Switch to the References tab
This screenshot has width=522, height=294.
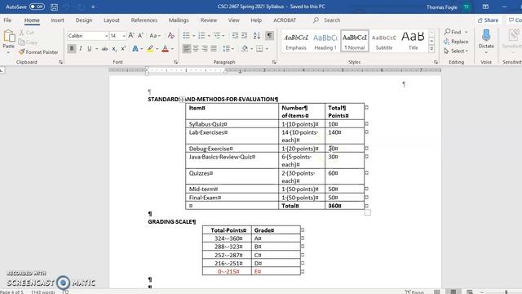144,20
